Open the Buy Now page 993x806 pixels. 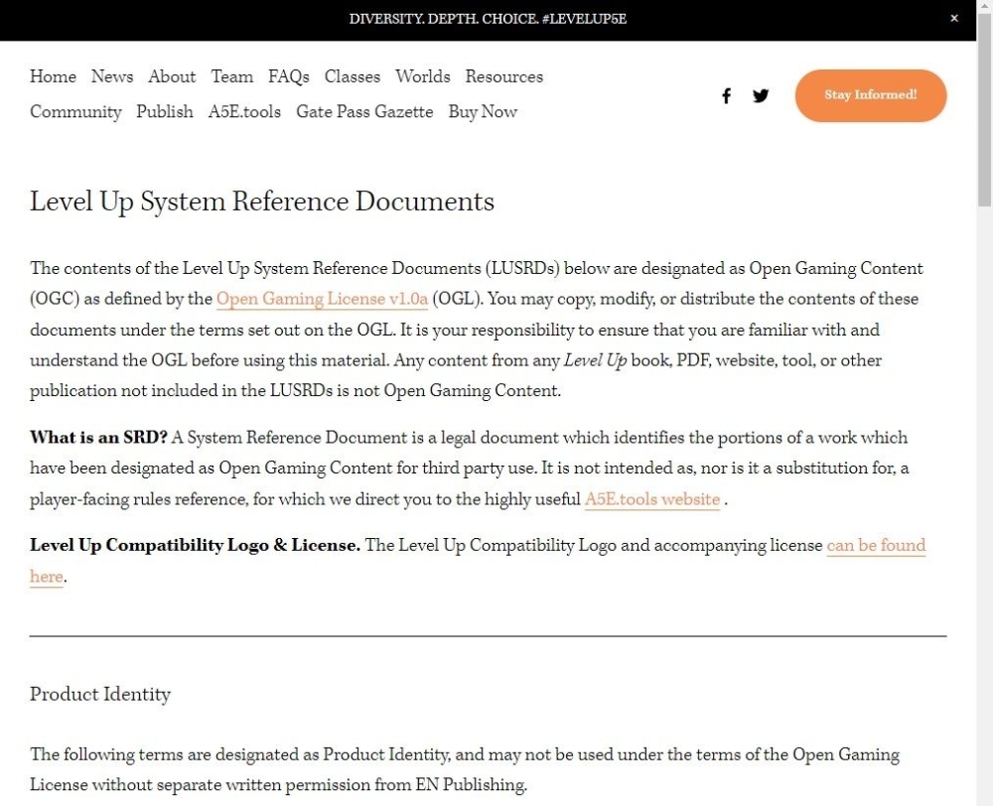483,111
